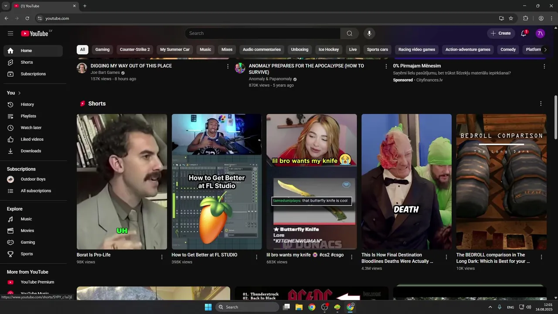558x314 pixels.
Task: Open options for How to Get Better short
Action: (257, 257)
